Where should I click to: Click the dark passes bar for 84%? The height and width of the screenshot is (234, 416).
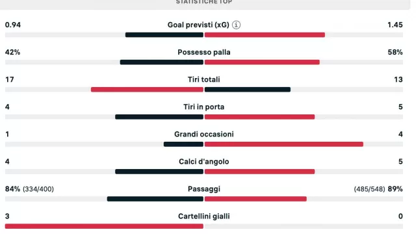click(155, 199)
